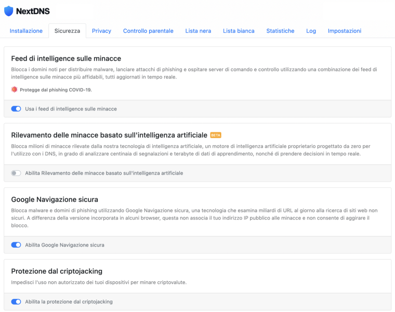Click the 'Protezione dal criptojacking' heading
395x312 pixels.
pyautogui.click(x=57, y=271)
